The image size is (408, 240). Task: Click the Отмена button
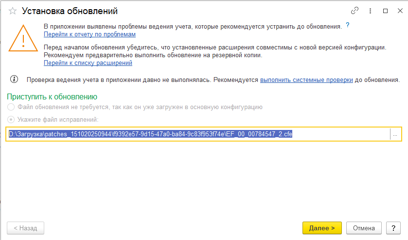pyautogui.click(x=364, y=228)
